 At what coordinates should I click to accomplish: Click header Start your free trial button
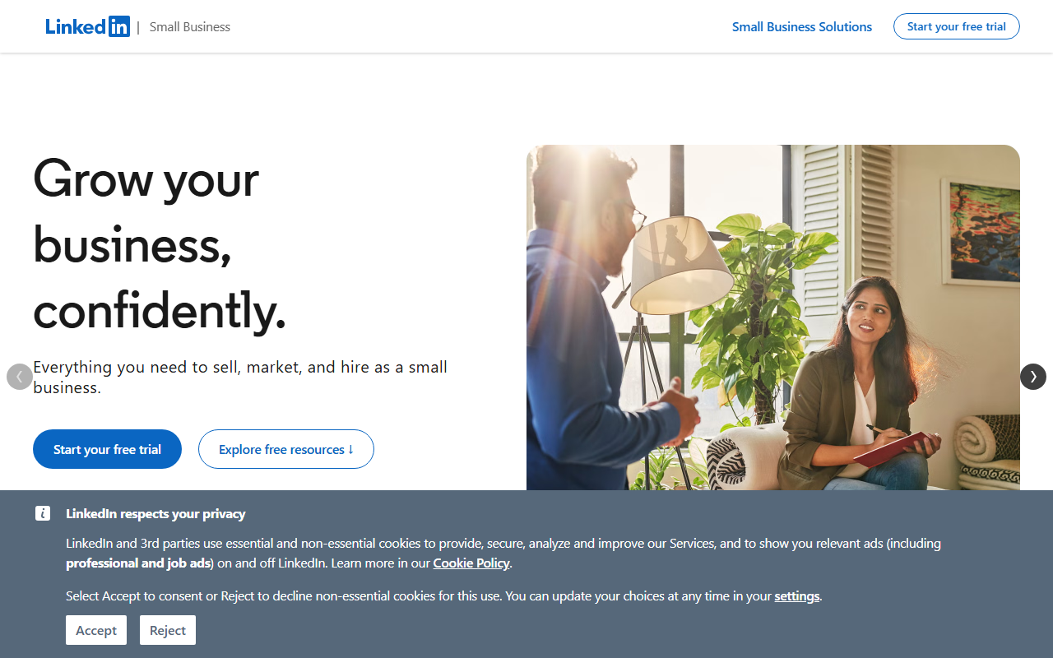(957, 26)
